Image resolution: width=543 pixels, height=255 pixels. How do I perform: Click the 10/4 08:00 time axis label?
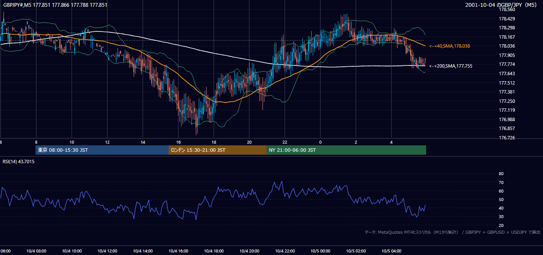(x=36, y=251)
